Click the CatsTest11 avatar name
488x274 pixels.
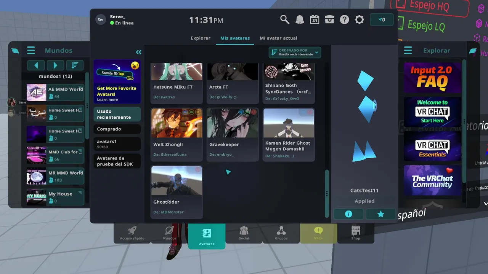click(x=364, y=190)
